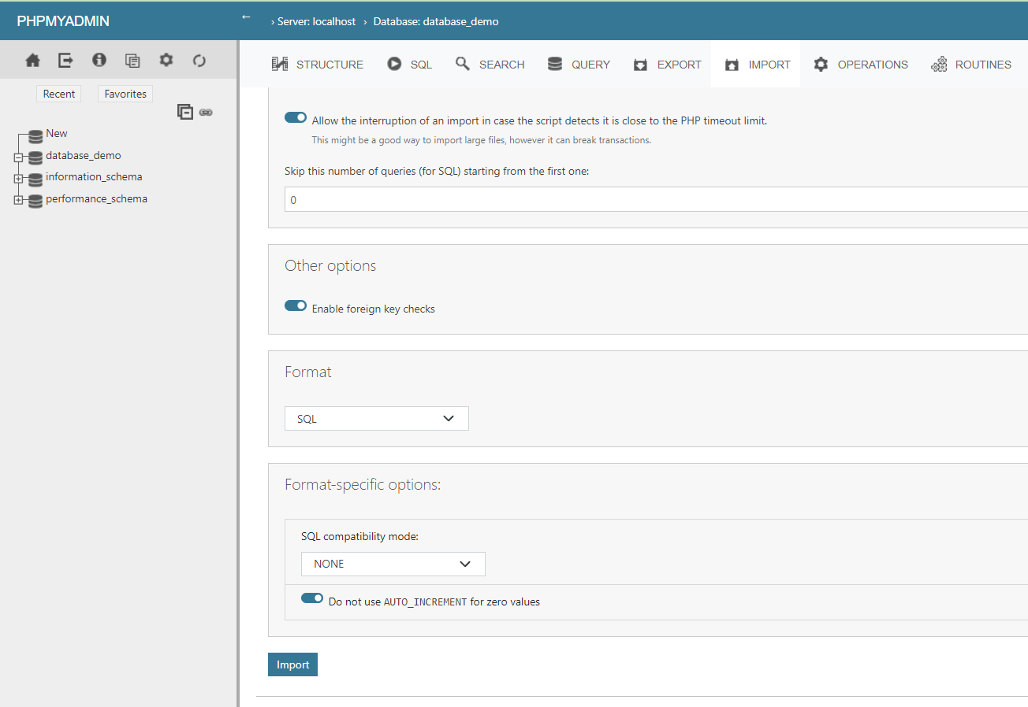Toggle the allow import interruption switch

[296, 118]
